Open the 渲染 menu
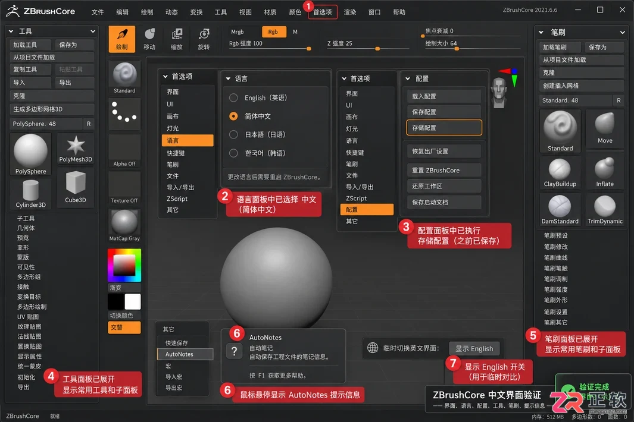 [350, 12]
